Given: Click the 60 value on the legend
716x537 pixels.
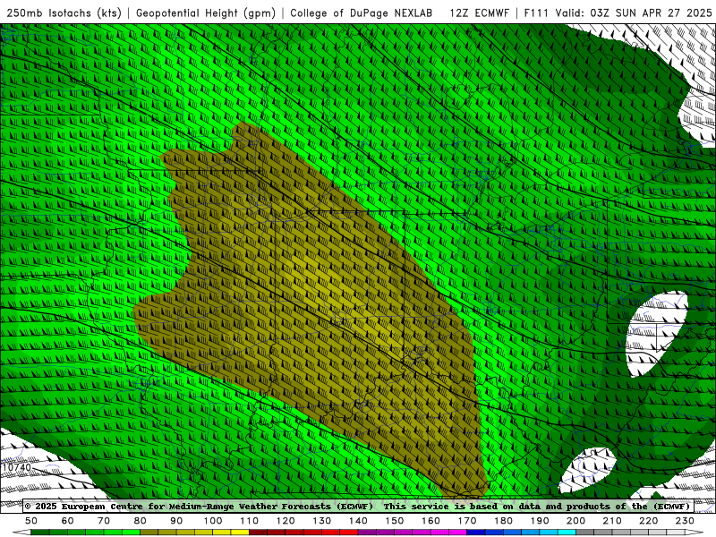Looking at the screenshot, I should coord(67,521).
